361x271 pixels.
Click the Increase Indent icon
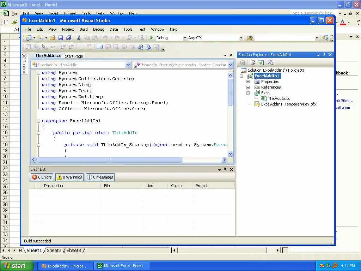tap(72, 47)
